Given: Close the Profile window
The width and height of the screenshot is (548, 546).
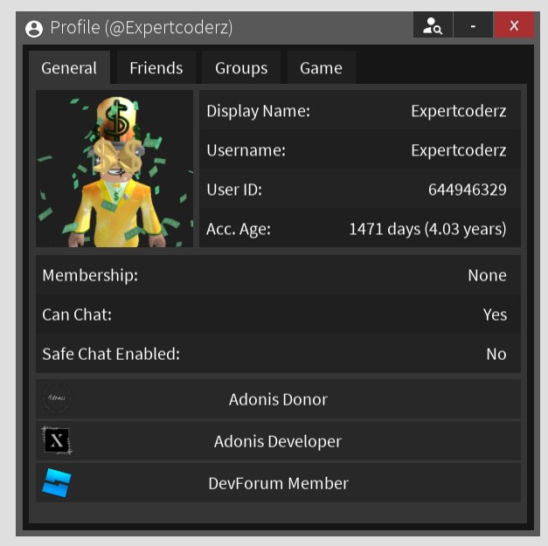Looking at the screenshot, I should [514, 25].
